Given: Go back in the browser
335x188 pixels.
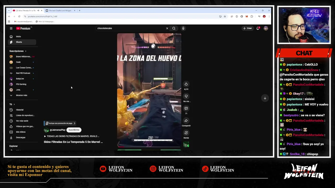Looking at the screenshot, I should (9, 16).
